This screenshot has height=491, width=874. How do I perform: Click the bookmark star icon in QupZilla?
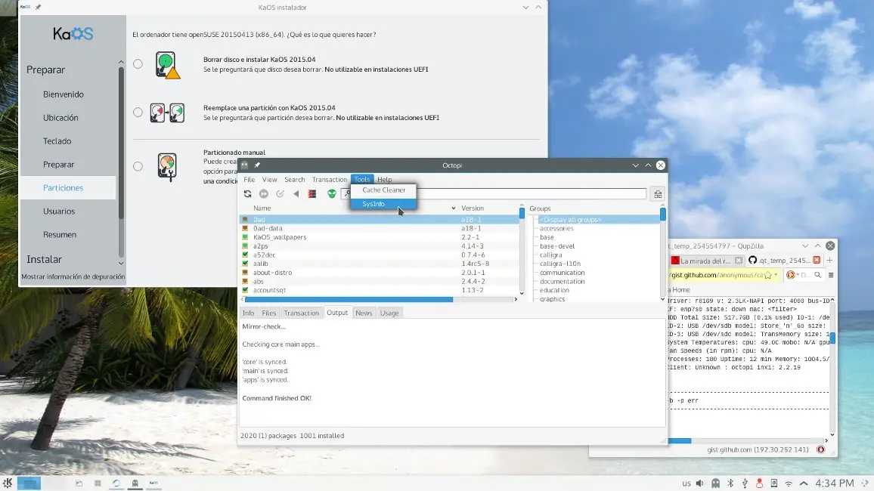[768, 274]
